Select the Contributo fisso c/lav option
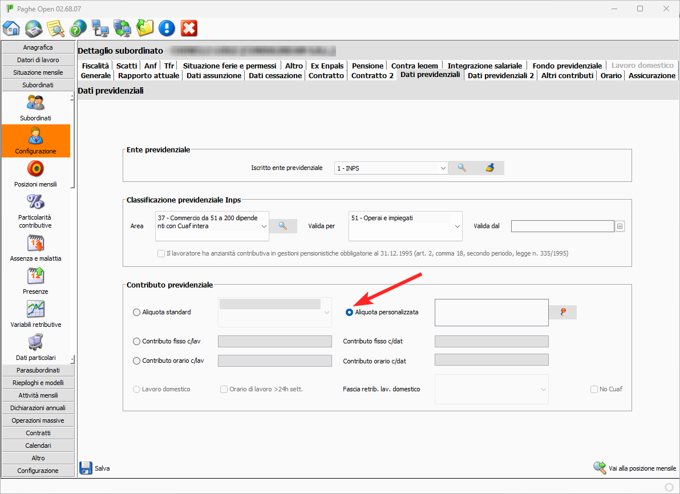680x494 pixels. [x=136, y=341]
